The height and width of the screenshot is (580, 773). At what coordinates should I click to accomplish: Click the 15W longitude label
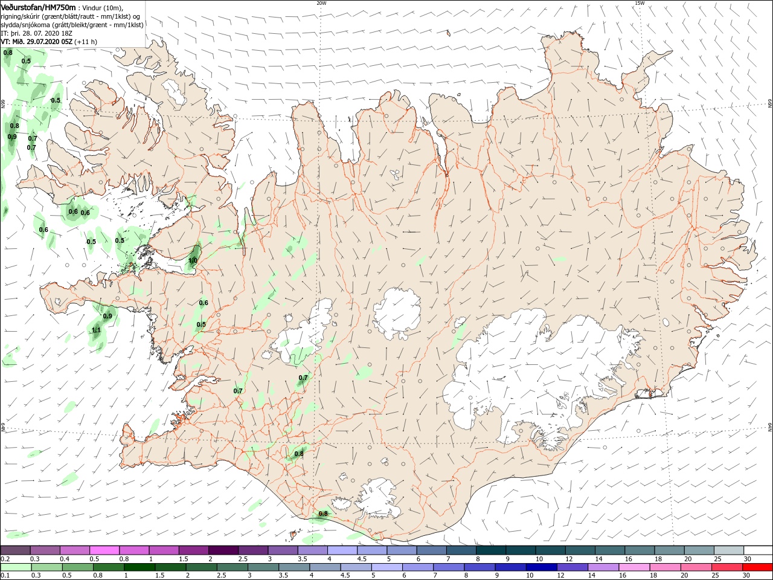[639, 3]
